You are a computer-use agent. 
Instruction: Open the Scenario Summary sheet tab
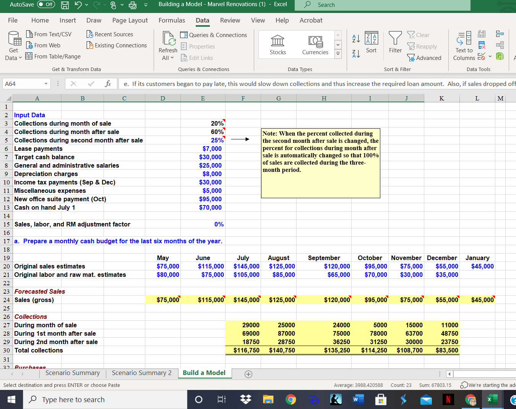click(73, 373)
